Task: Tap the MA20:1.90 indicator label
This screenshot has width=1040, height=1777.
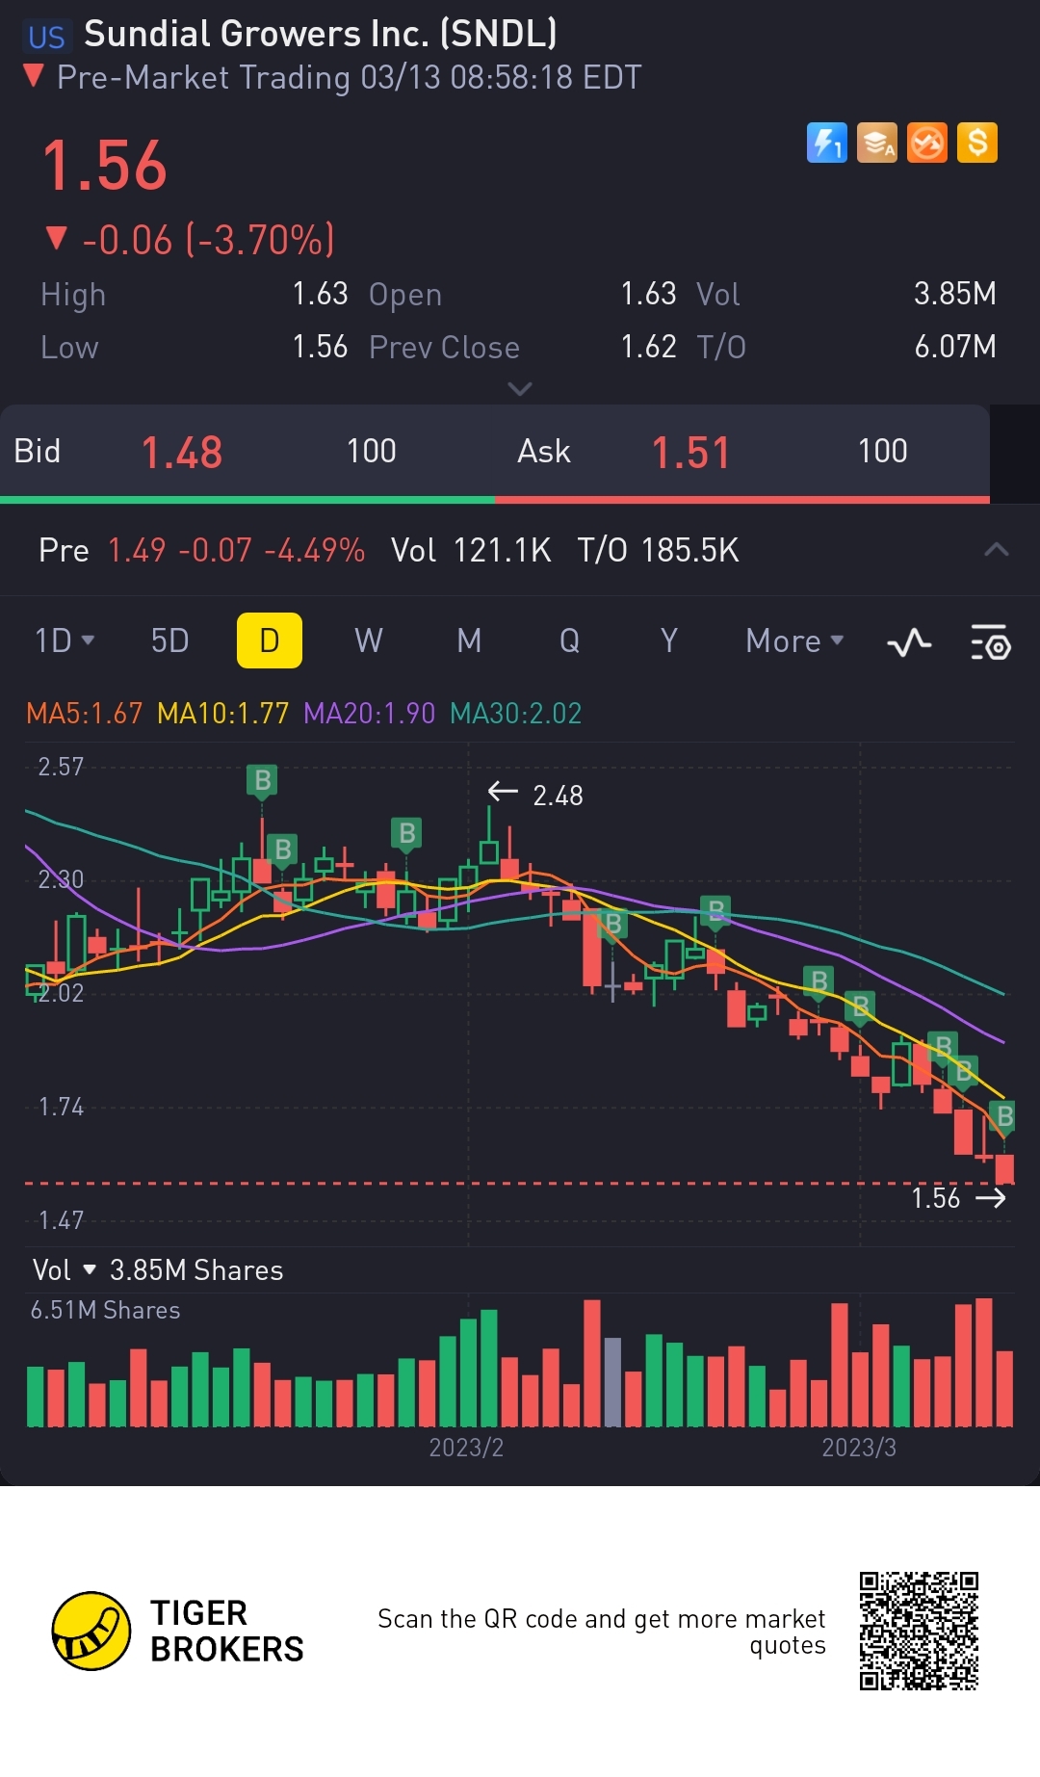Action: tap(369, 714)
